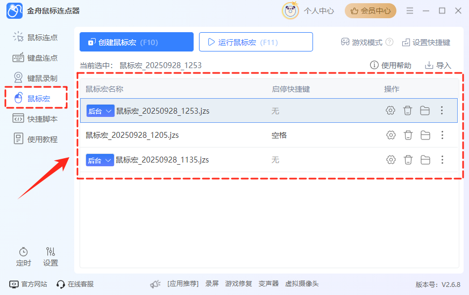This screenshot has width=469, height=295.
Task: Click the 创建鼠标宏 (F10) button
Action: 137,42
